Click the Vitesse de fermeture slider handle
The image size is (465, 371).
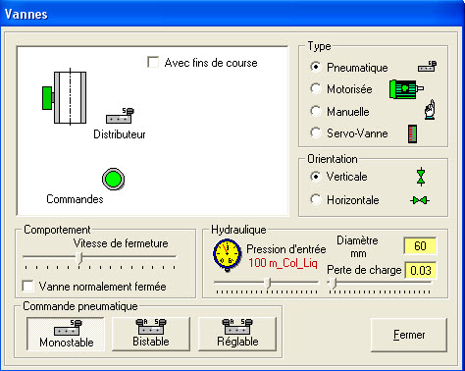point(79,257)
